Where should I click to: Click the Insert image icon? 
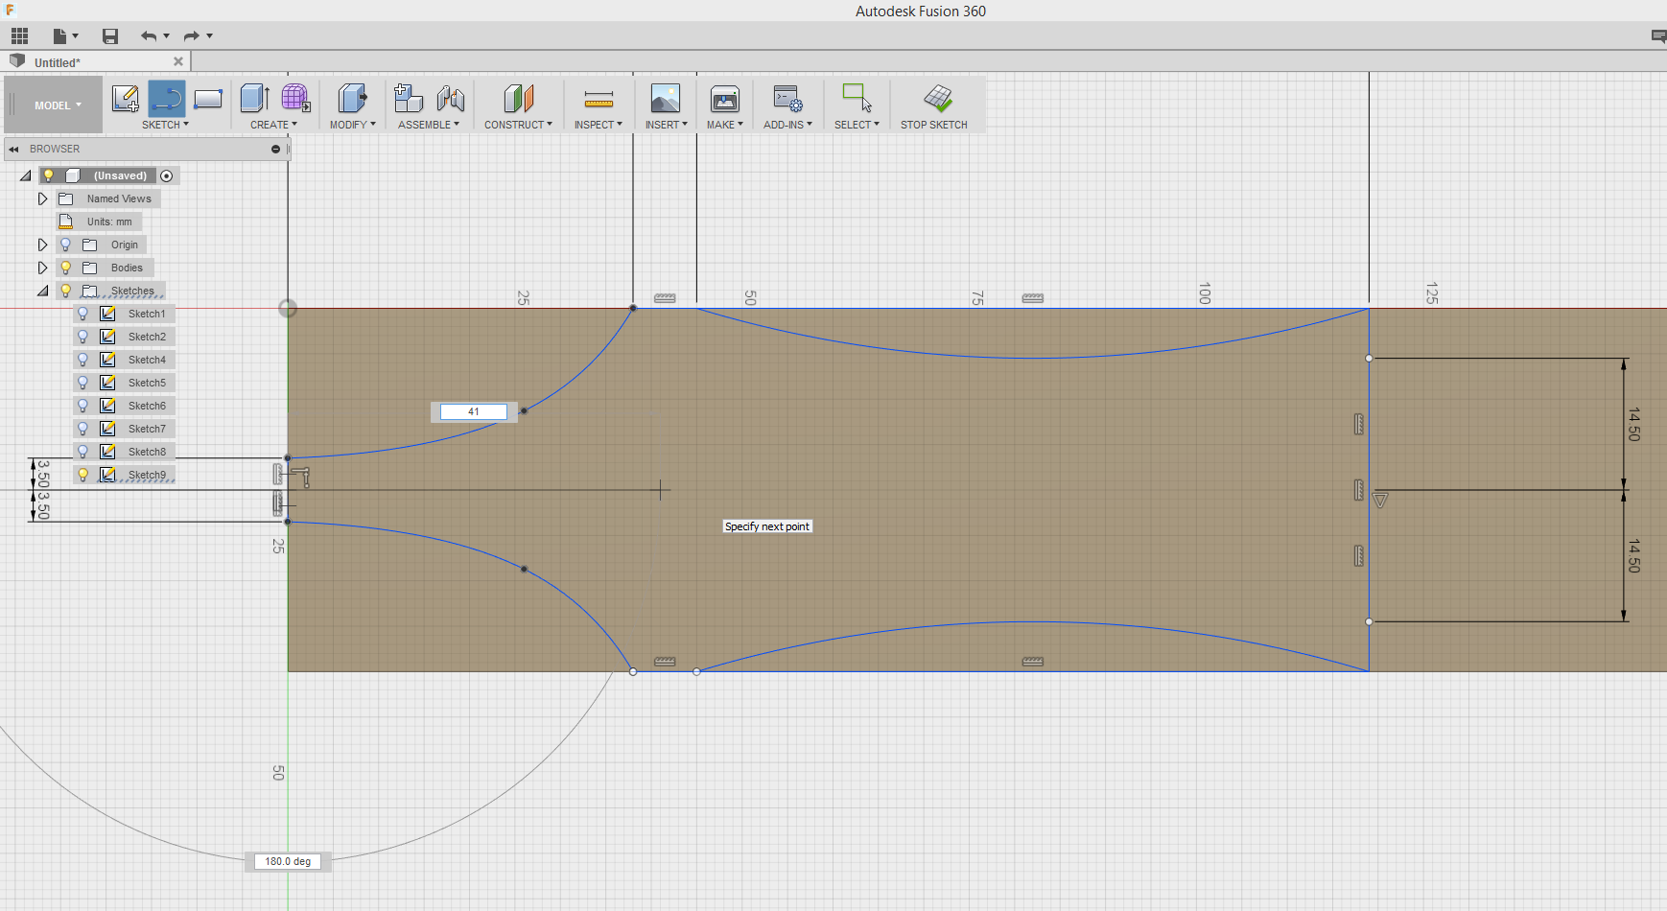tap(666, 98)
